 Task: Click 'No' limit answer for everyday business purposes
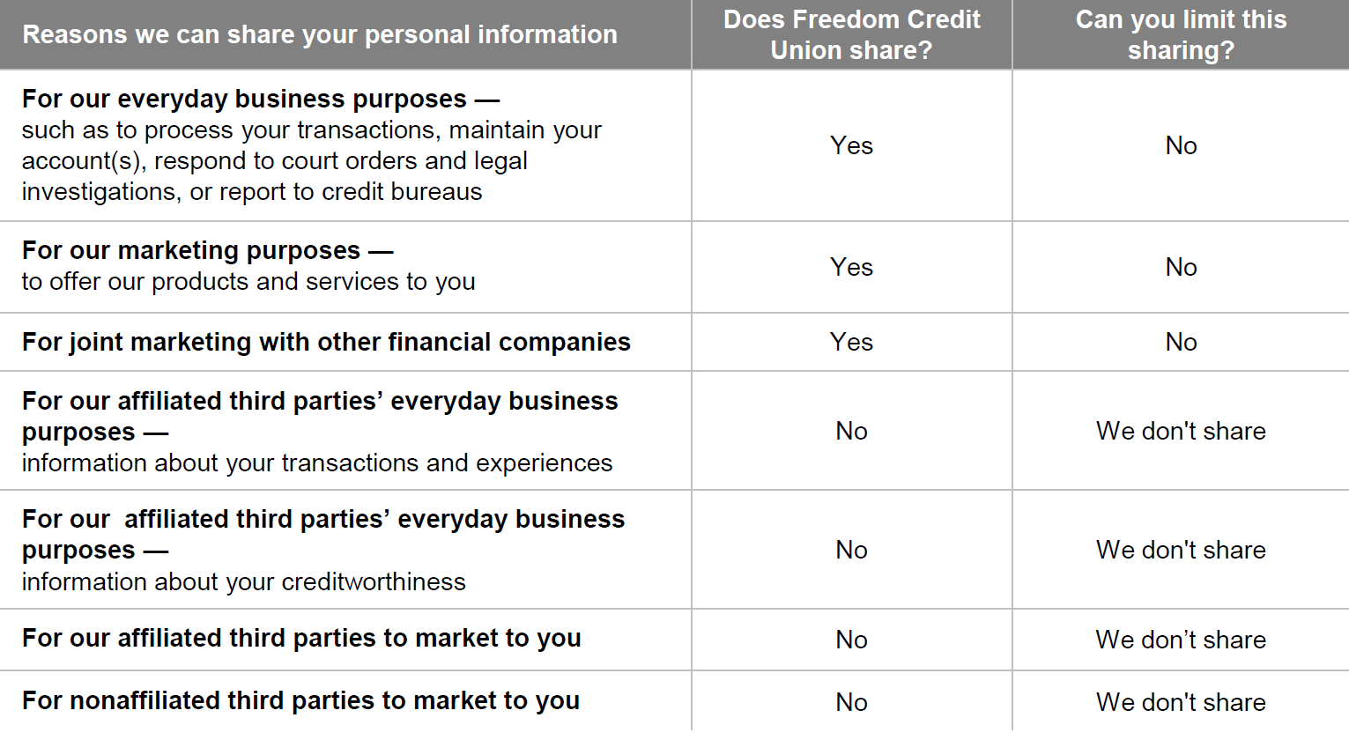point(1181,145)
